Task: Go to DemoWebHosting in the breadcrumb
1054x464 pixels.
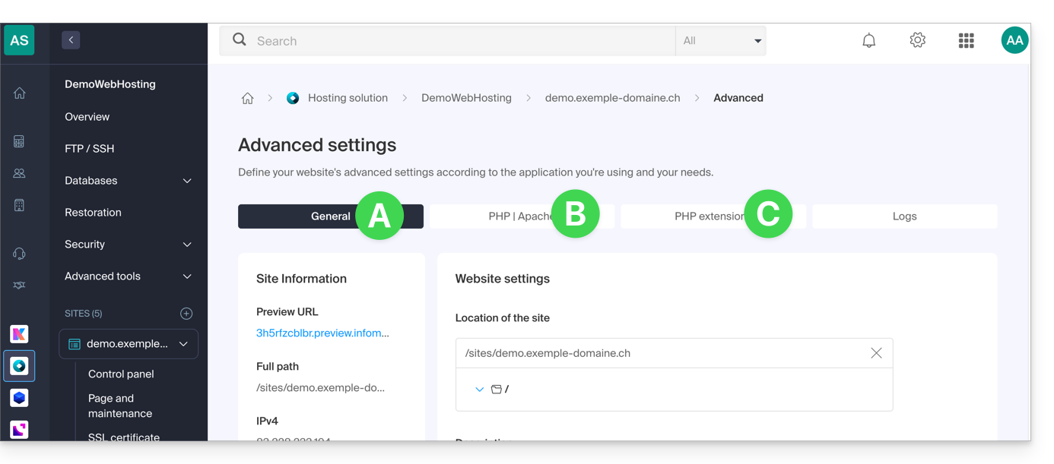Action: coord(466,98)
